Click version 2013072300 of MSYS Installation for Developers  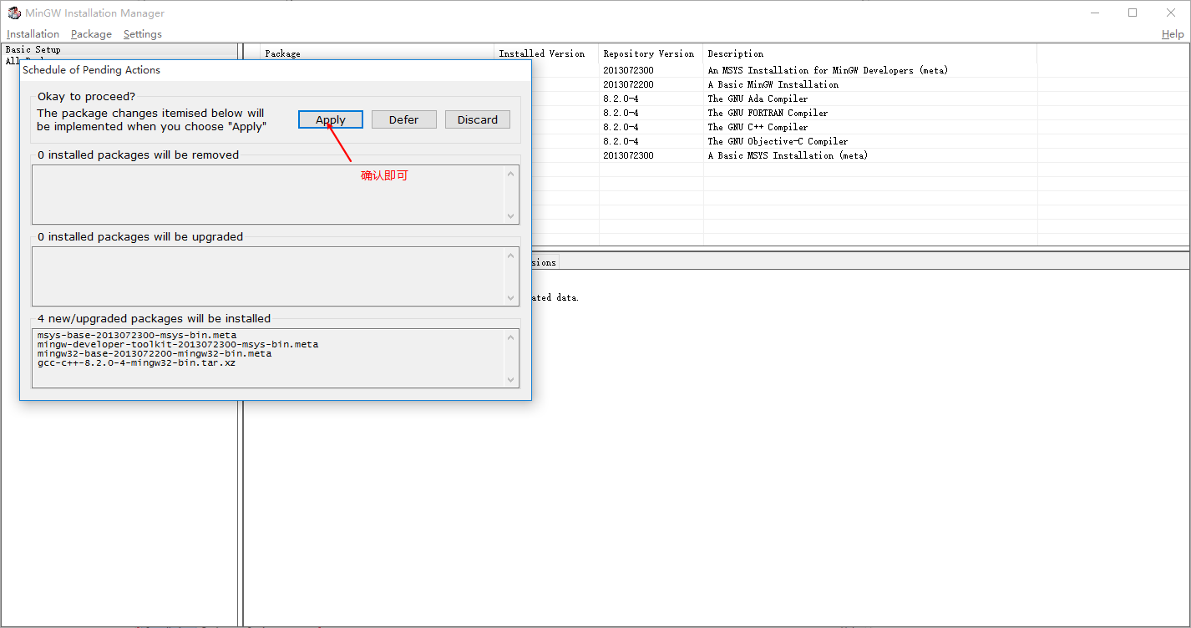click(x=628, y=70)
